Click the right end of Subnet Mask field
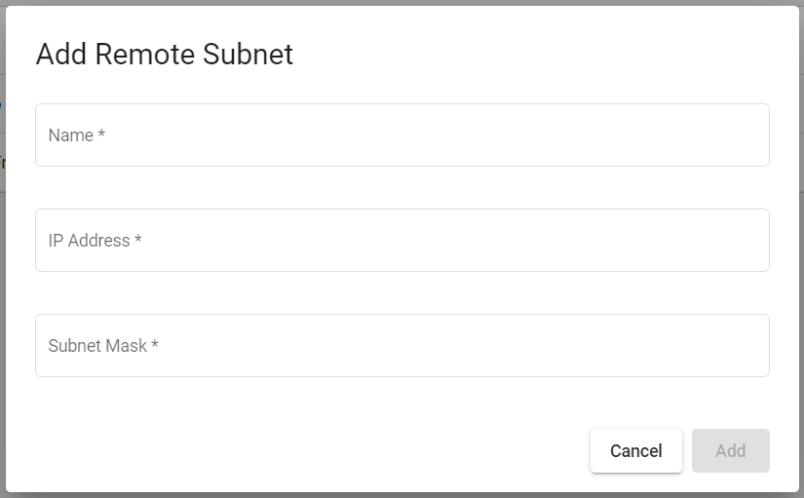Viewport: 804px width, 498px height. point(750,346)
